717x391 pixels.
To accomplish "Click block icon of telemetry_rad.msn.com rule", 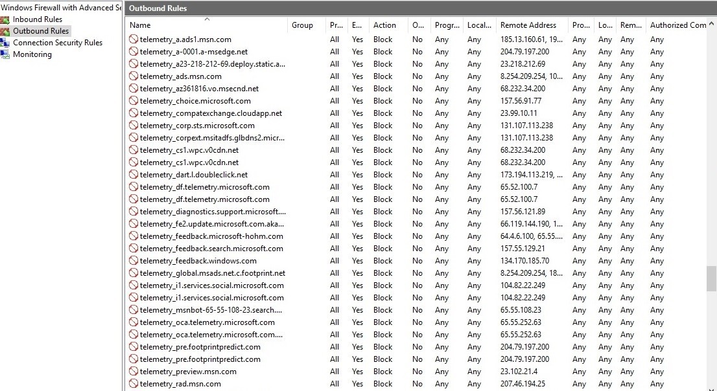I will click(x=134, y=384).
